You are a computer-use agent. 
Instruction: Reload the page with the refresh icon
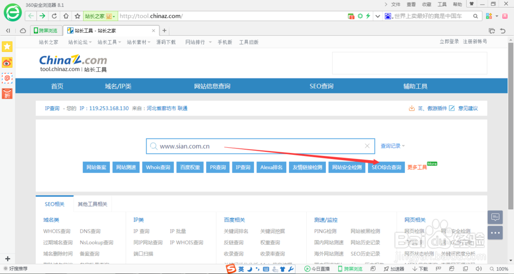tap(54, 16)
